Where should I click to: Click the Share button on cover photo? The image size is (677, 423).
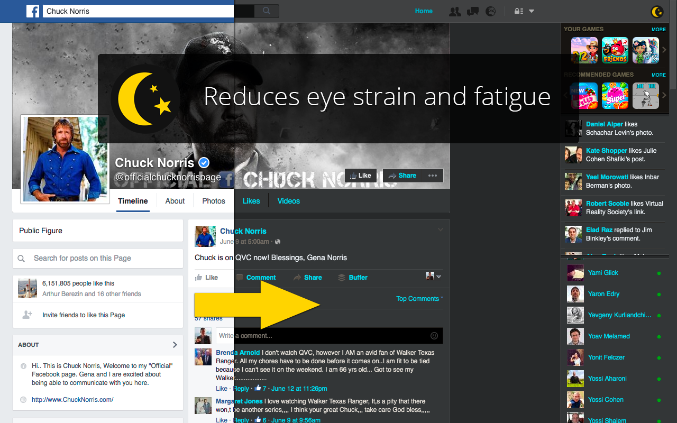(402, 176)
